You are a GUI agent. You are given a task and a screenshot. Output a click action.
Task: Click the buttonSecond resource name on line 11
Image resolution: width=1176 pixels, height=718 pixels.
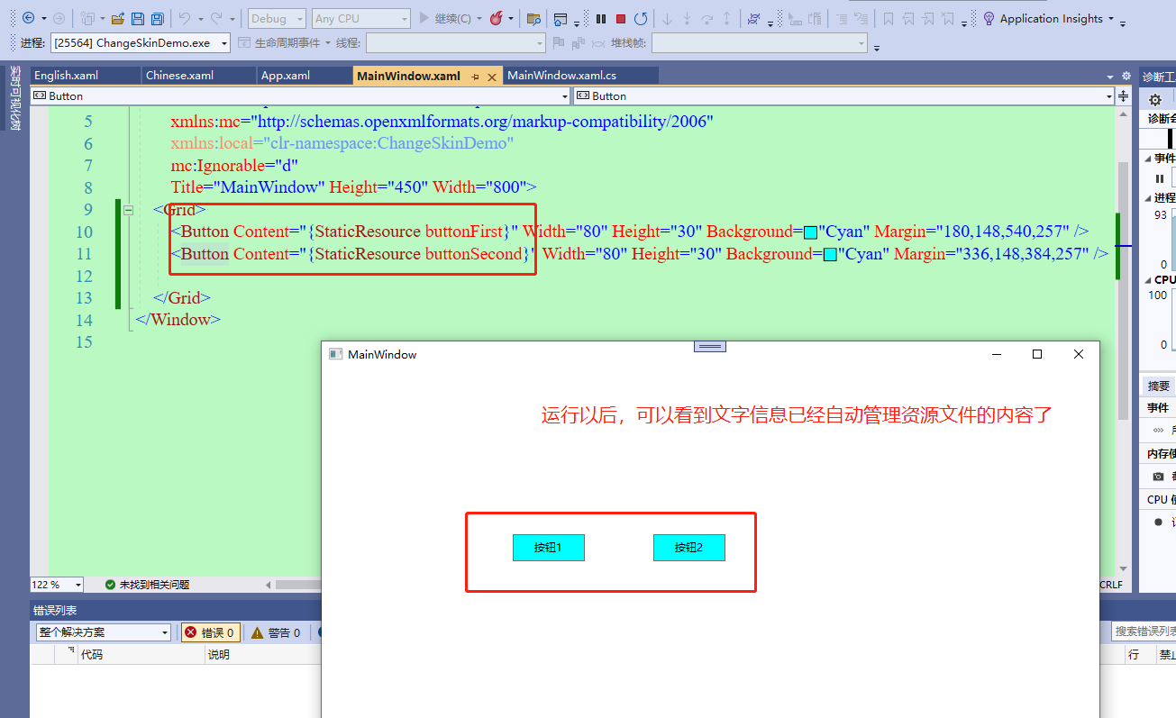474,254
